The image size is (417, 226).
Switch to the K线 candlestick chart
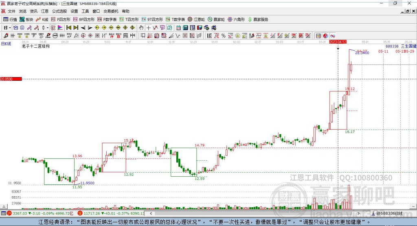click(42, 20)
